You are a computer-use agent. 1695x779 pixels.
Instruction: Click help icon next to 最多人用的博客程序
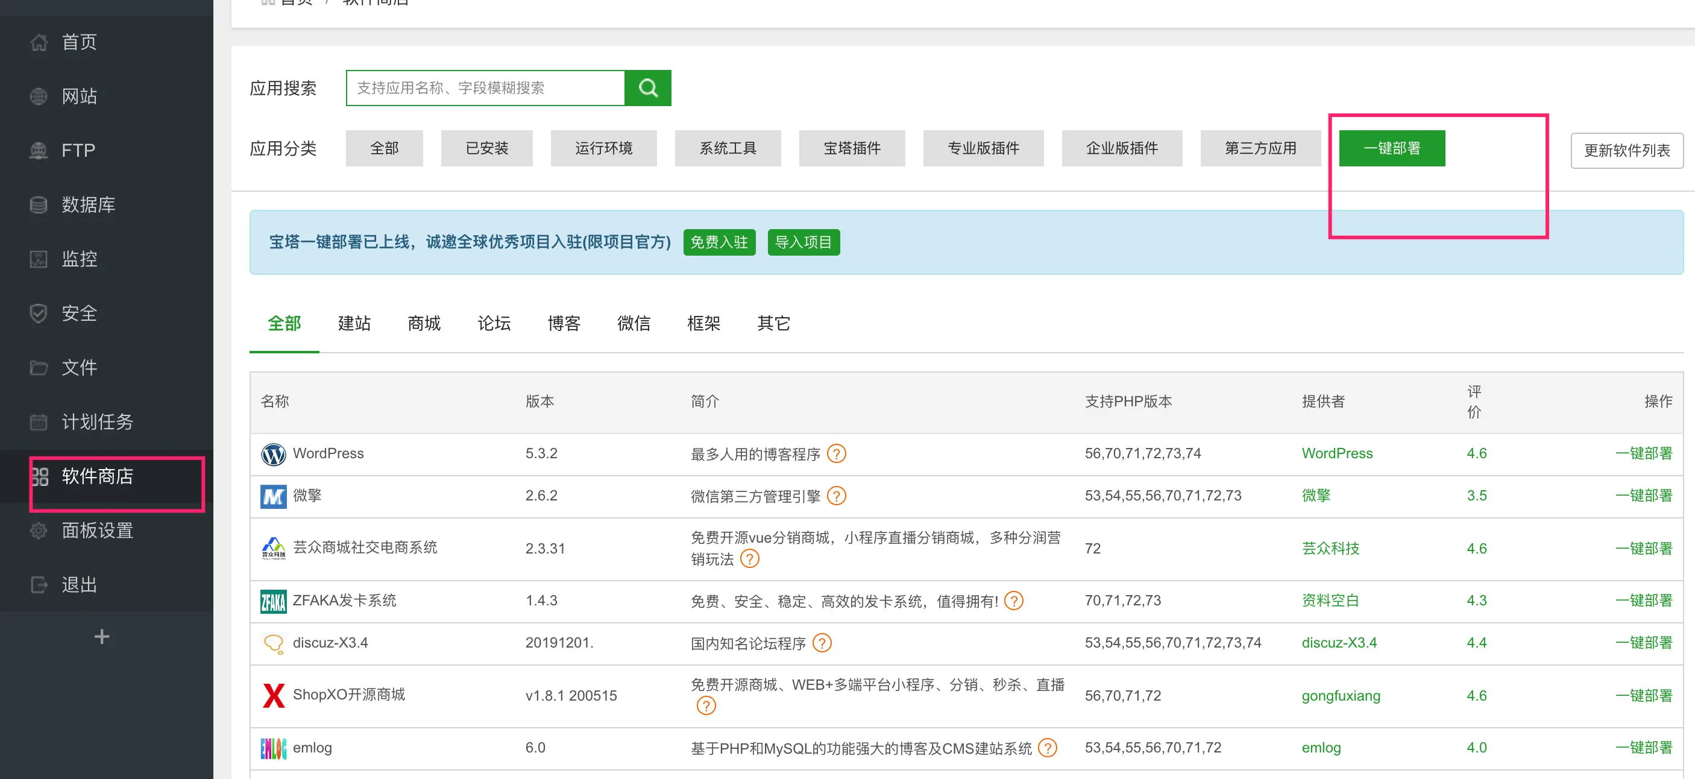coord(836,454)
